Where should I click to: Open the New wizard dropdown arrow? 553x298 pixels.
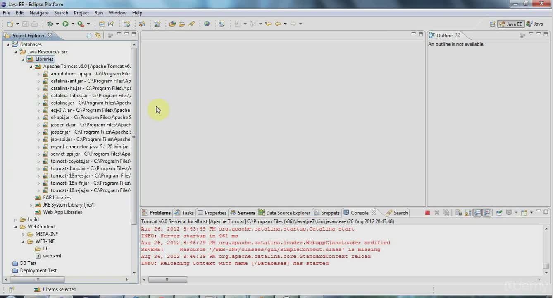pos(17,24)
